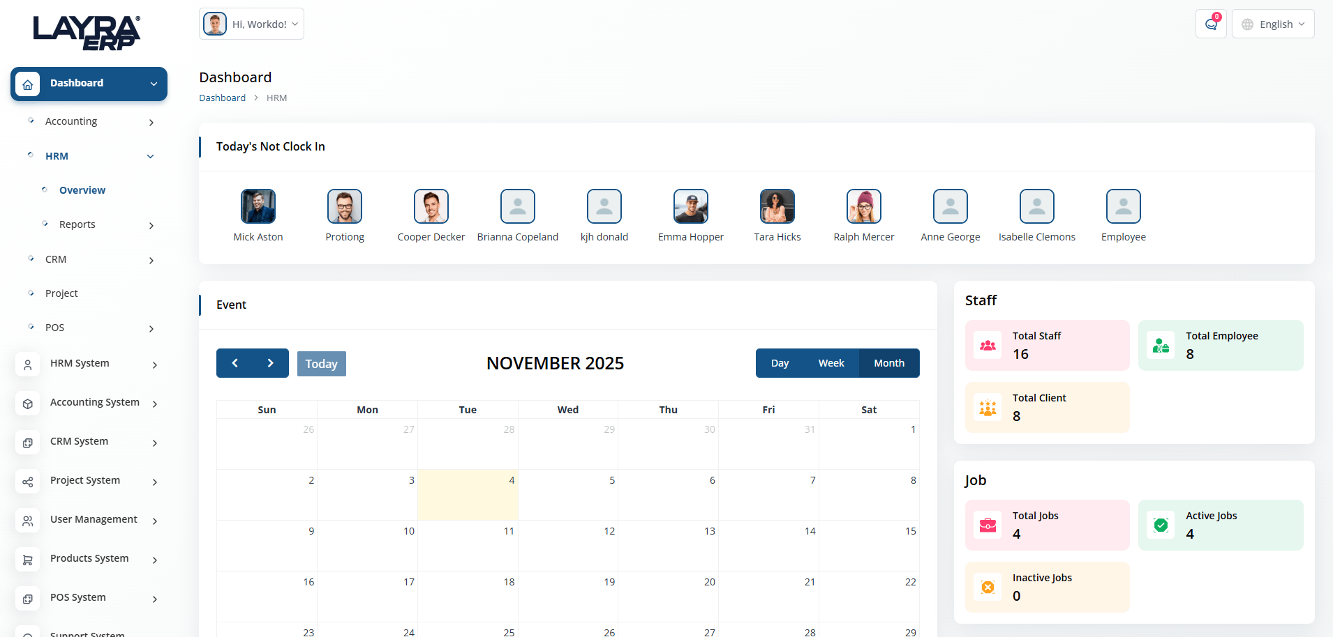Click the Total Jobs briefcase icon
The height and width of the screenshot is (637, 1333).
coord(988,525)
